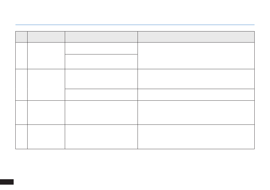Click the black rectangle at page's bottom-left corner
Screen dimensions: 270x190
pyautogui.click(x=7, y=182)
